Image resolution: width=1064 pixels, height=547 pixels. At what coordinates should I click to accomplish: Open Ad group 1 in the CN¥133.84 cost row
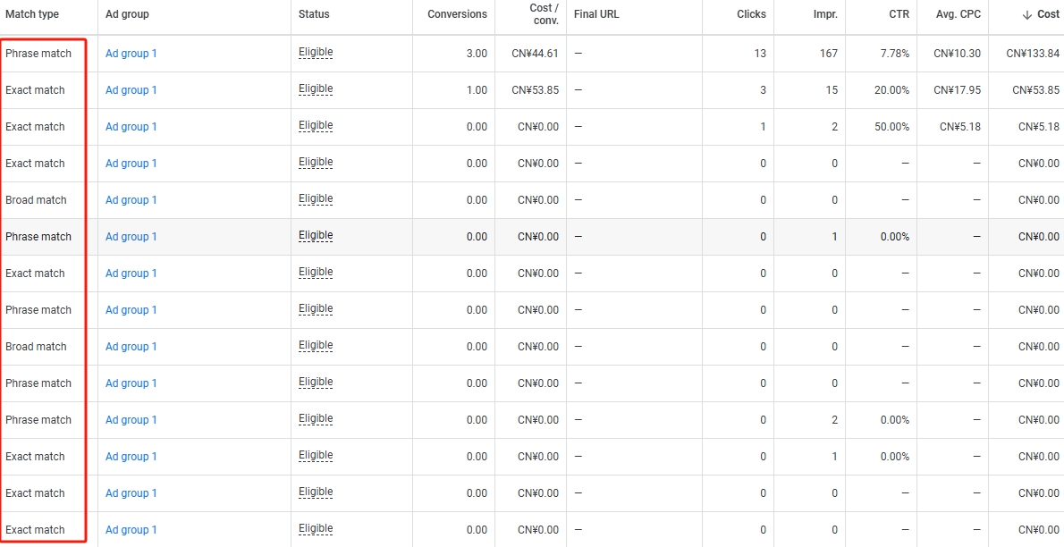pyautogui.click(x=131, y=54)
